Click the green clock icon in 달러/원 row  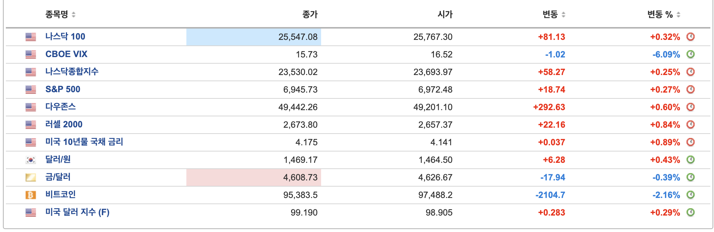click(x=691, y=160)
